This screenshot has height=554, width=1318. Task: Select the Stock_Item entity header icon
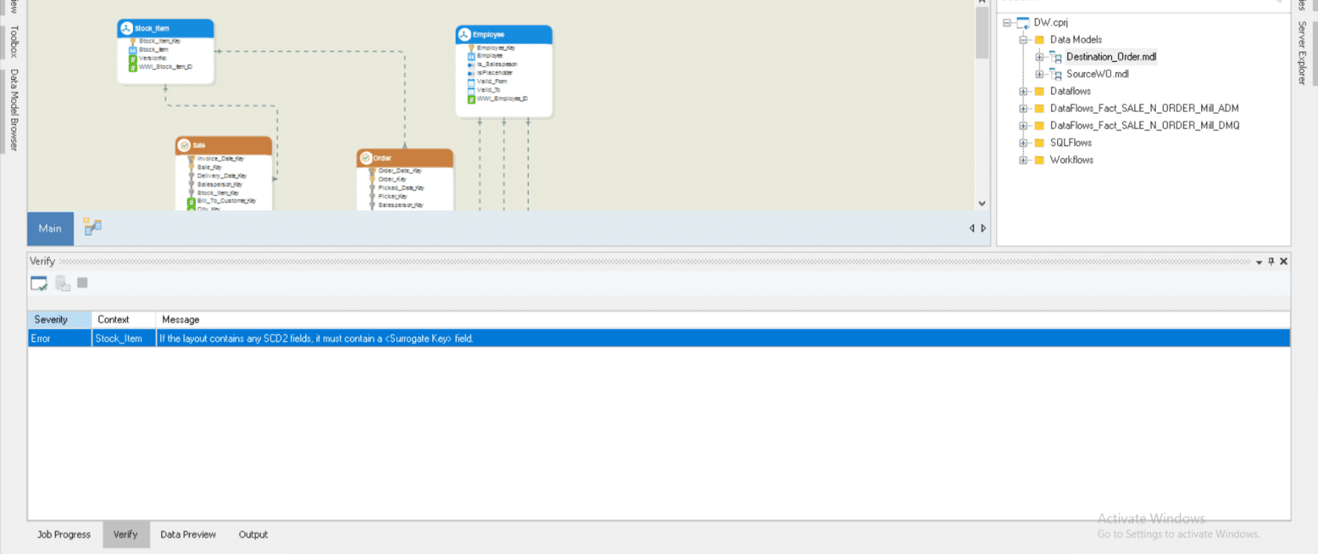[x=126, y=28]
